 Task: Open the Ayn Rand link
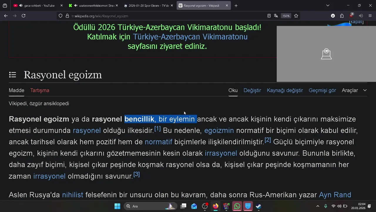click(x=335, y=195)
